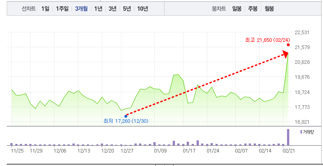Select the 1년 chart period
The image size is (323, 166).
click(98, 9)
